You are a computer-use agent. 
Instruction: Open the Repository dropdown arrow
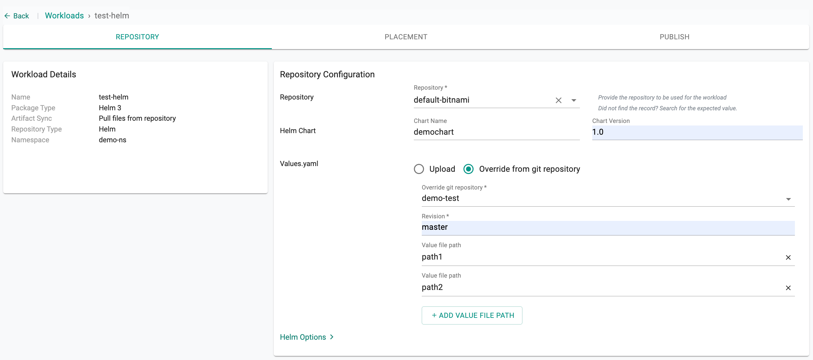[x=574, y=100]
